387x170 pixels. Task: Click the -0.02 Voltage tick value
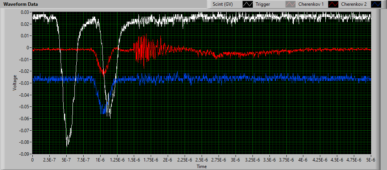[x=25, y=71]
